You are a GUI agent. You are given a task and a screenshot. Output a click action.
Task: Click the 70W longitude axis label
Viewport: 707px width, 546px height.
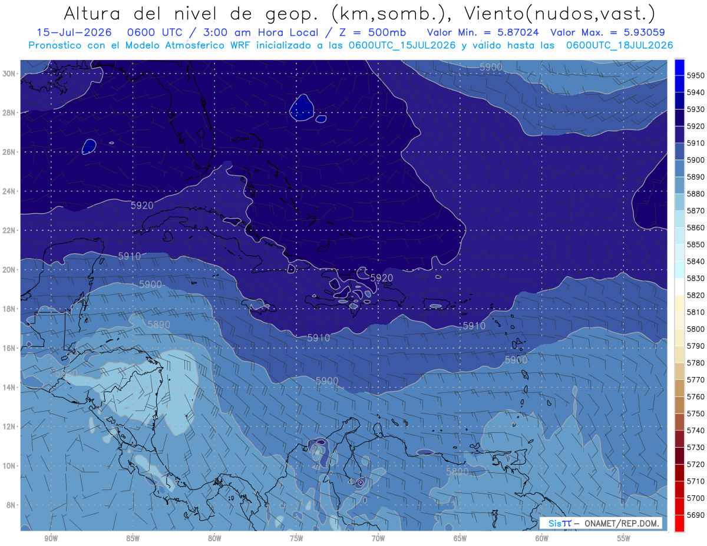point(378,538)
